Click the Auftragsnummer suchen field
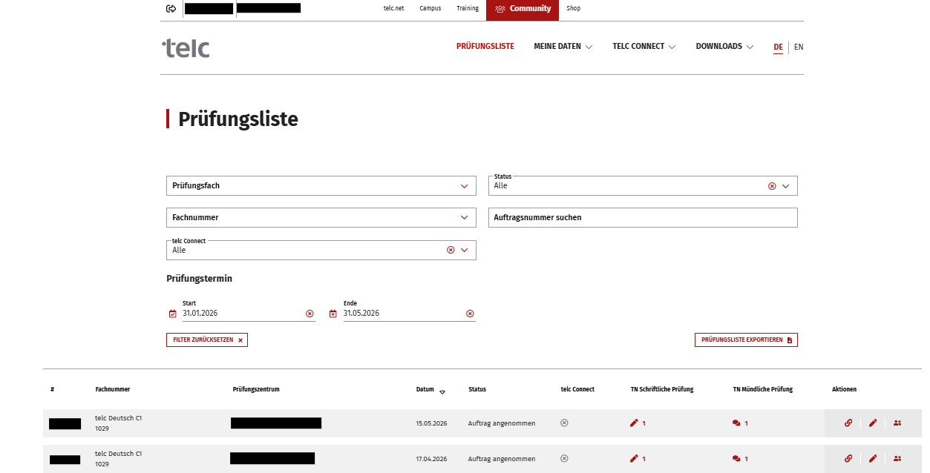This screenshot has height=473, width=930. point(643,218)
